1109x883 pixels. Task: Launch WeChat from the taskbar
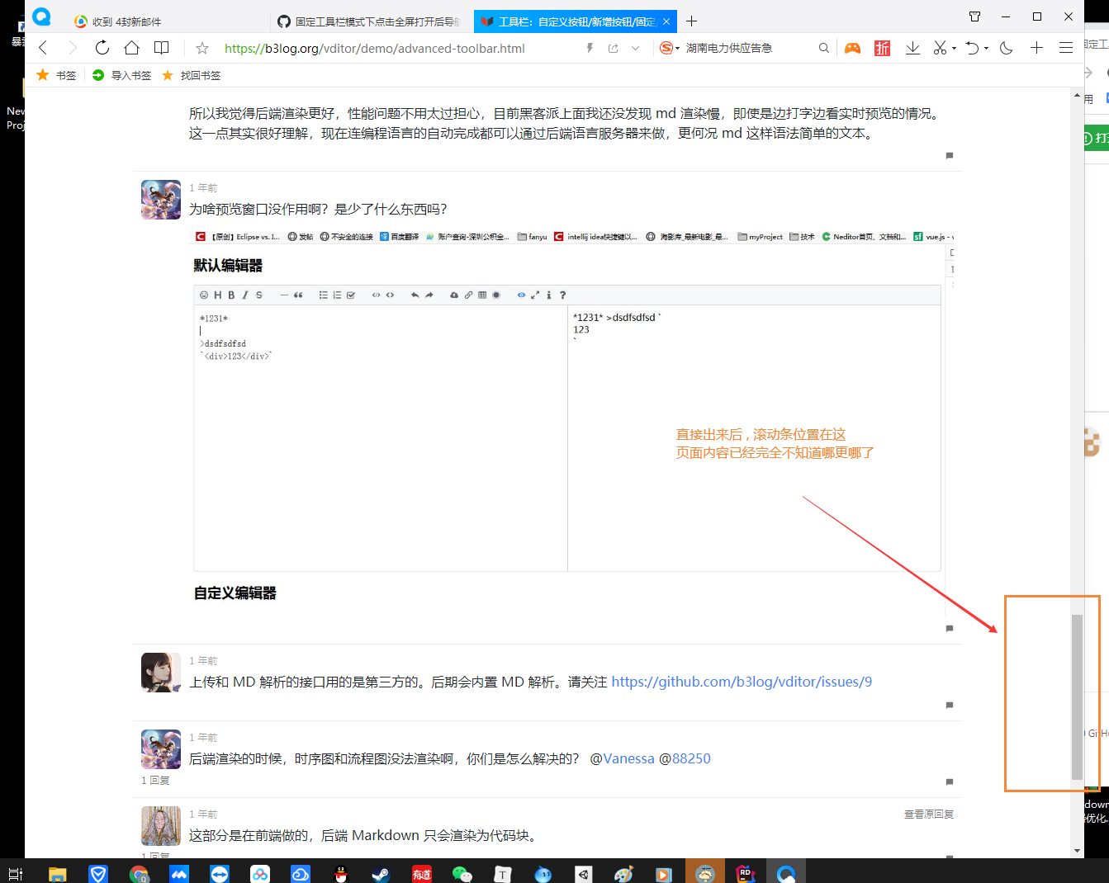(462, 872)
